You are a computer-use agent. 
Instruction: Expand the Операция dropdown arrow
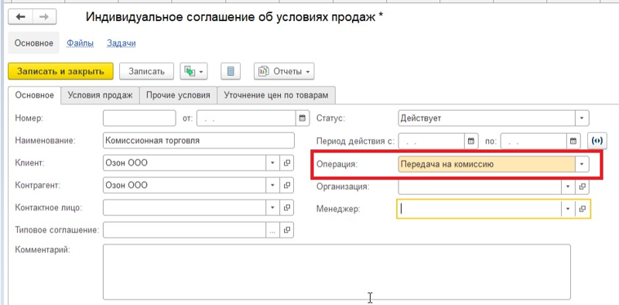(x=582, y=164)
